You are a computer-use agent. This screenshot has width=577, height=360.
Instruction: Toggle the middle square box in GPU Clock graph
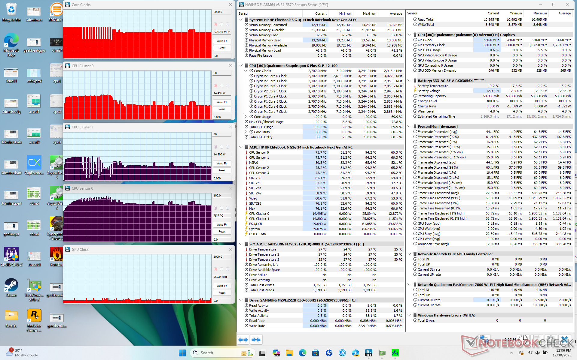(221, 269)
